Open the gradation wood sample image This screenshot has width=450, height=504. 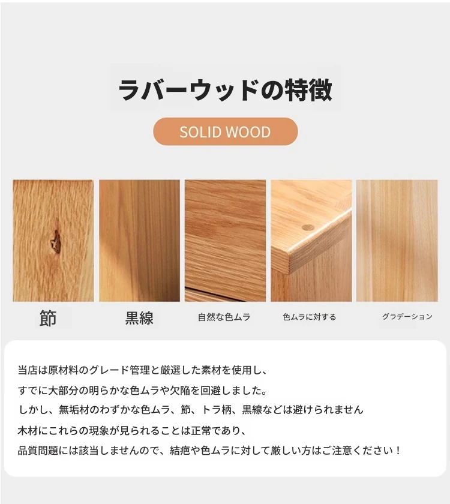(x=397, y=241)
